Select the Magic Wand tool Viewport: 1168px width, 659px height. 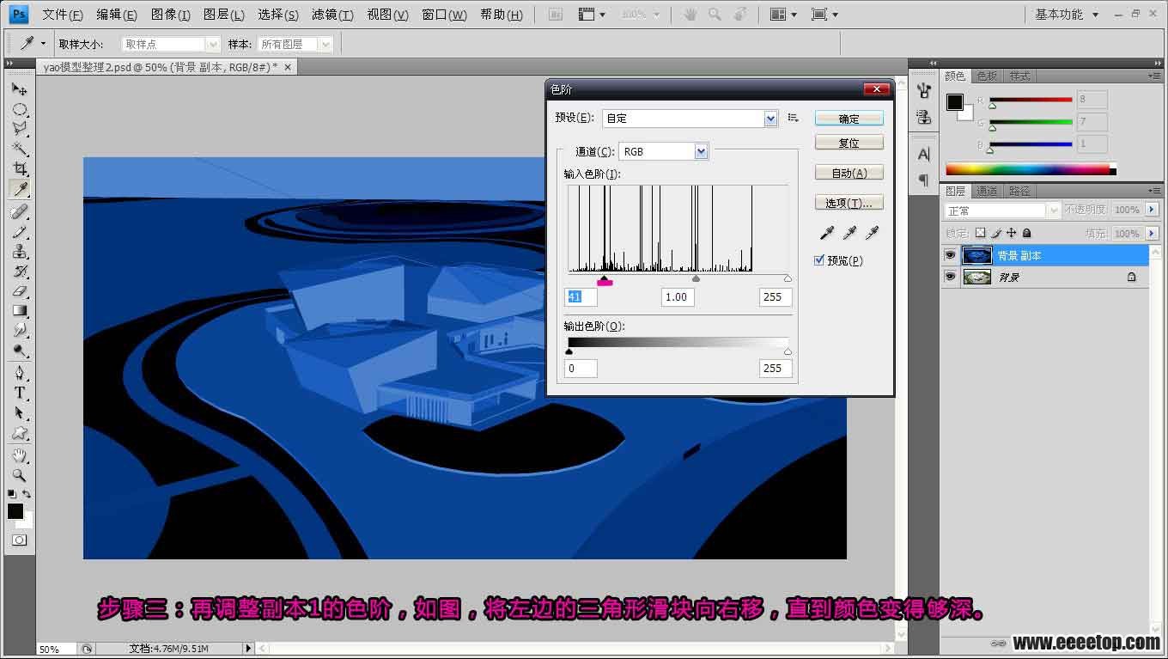19,149
